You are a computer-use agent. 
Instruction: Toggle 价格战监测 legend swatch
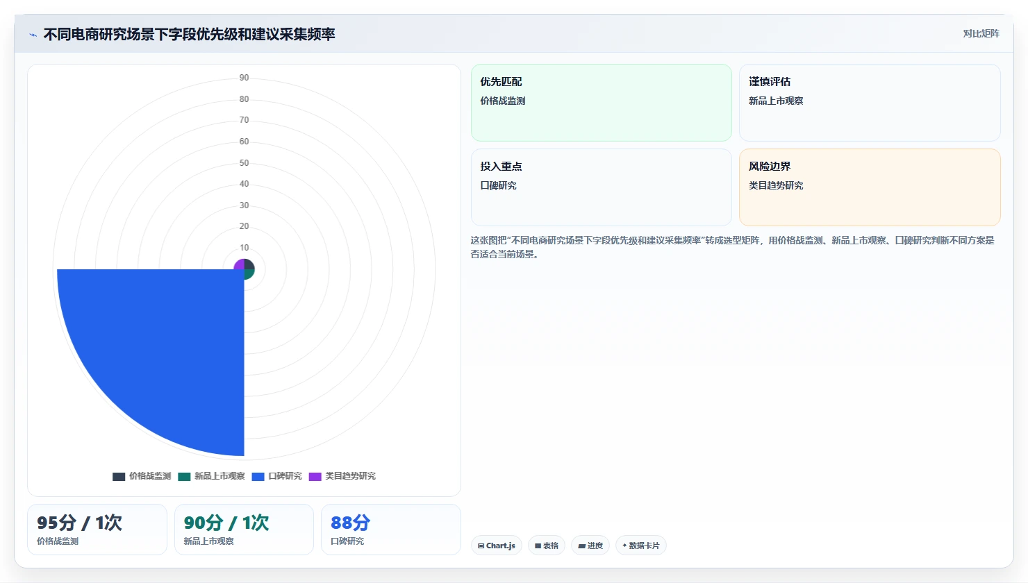[119, 476]
